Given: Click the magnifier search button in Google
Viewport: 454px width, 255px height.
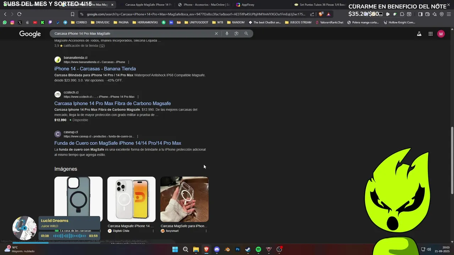Looking at the screenshot, I should click(x=246, y=33).
